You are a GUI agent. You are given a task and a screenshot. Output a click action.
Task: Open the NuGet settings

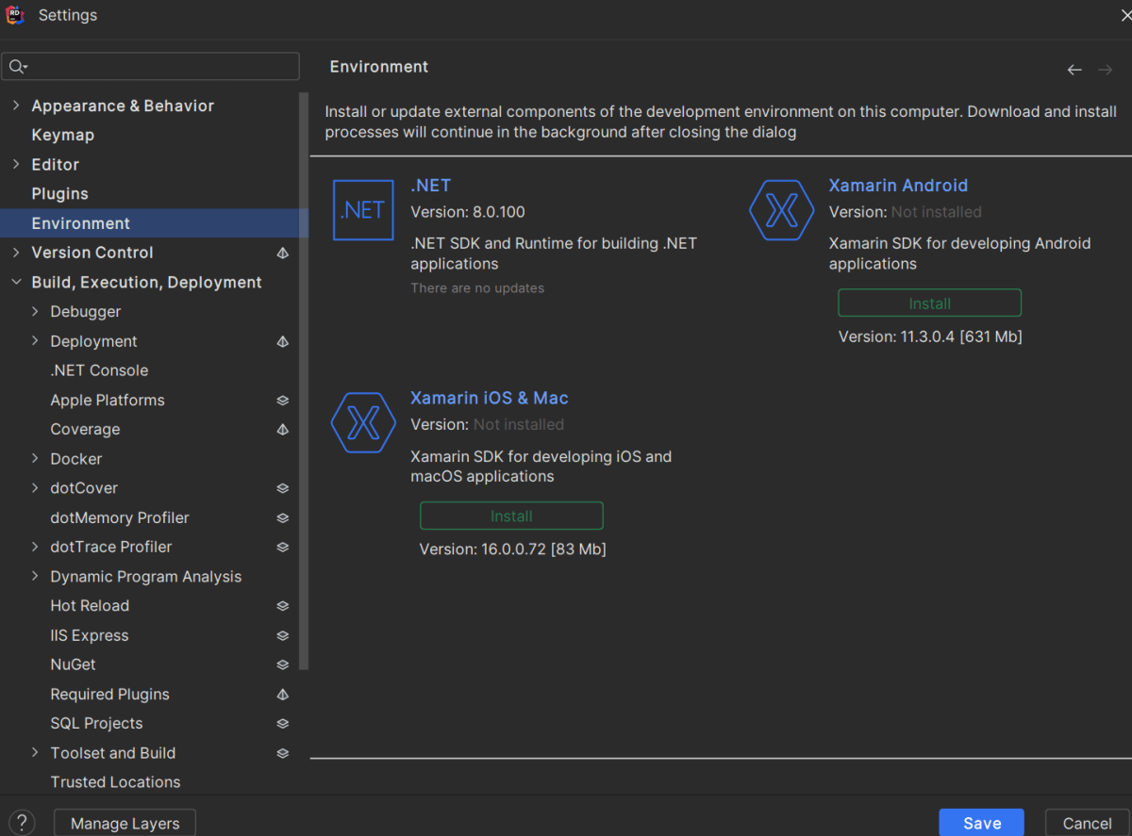coord(73,664)
